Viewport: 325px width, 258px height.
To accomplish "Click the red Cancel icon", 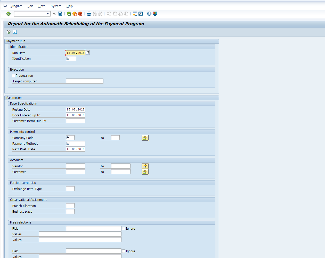I will [x=80, y=14].
